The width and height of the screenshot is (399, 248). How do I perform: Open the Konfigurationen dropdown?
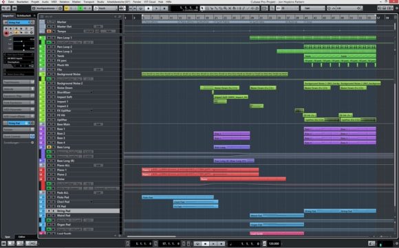click(x=47, y=8)
